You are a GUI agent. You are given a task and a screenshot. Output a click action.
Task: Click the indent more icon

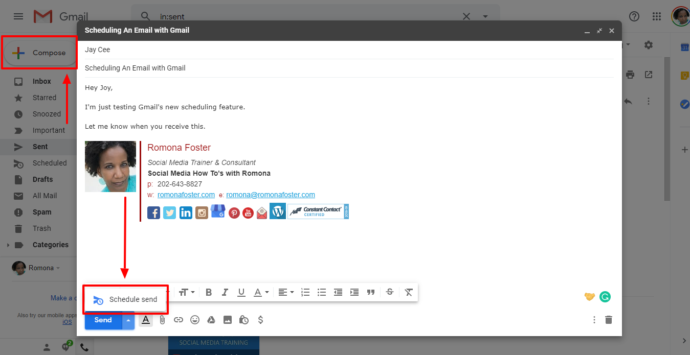(354, 292)
